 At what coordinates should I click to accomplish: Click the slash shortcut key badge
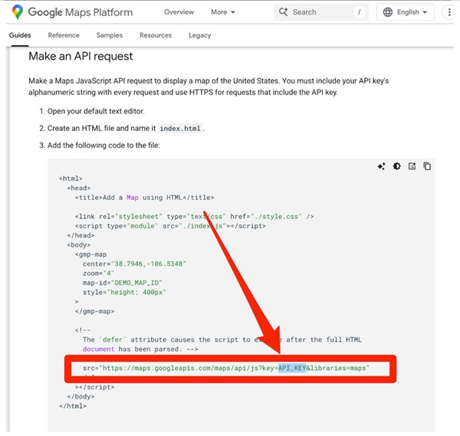[359, 12]
